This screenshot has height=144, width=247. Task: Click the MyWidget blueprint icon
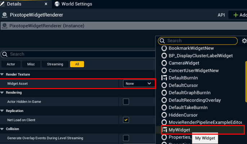coord(164,130)
